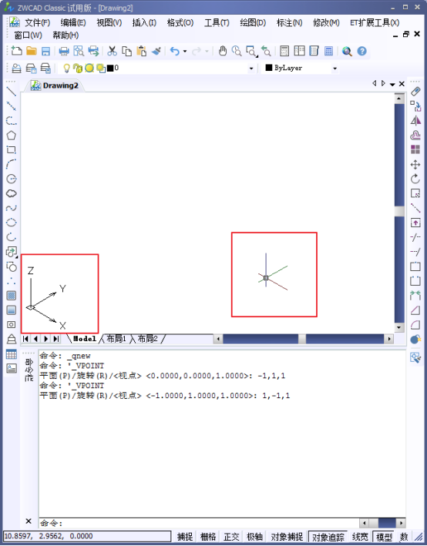Select the Polygon tool in left toolbar
427x546 pixels.
pyautogui.click(x=11, y=136)
